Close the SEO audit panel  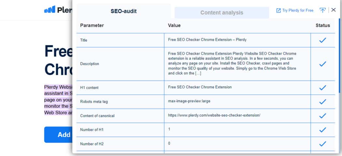point(333,10)
